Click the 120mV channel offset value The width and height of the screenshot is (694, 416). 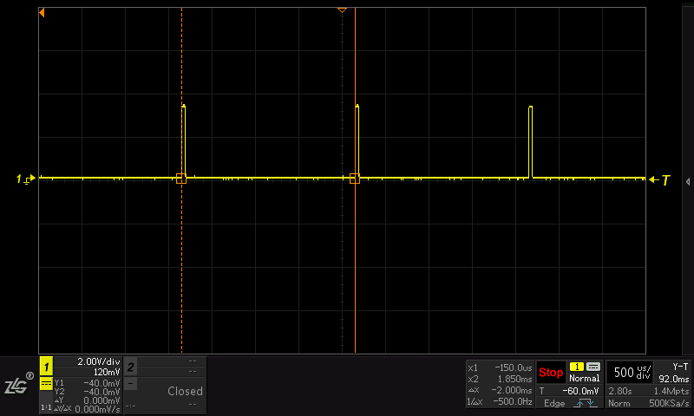click(107, 372)
